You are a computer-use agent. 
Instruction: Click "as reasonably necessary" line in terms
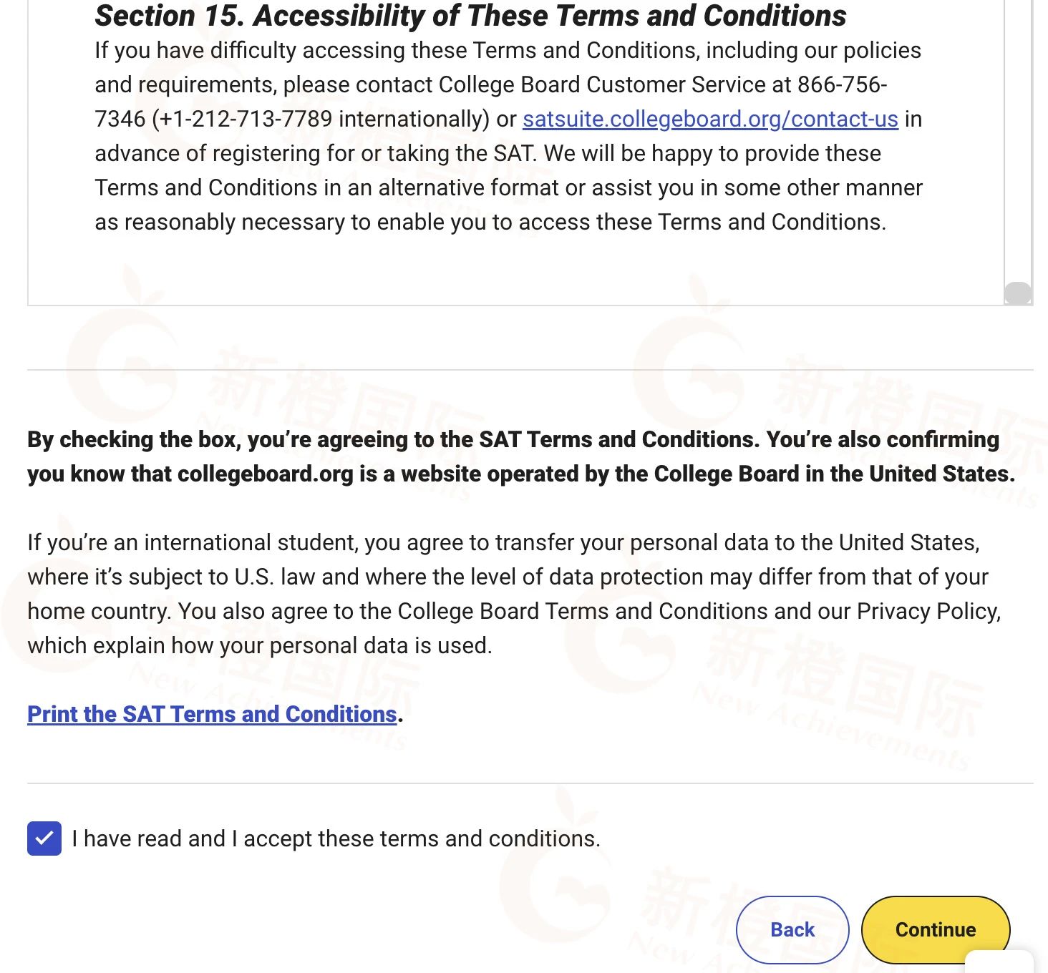[x=490, y=222]
